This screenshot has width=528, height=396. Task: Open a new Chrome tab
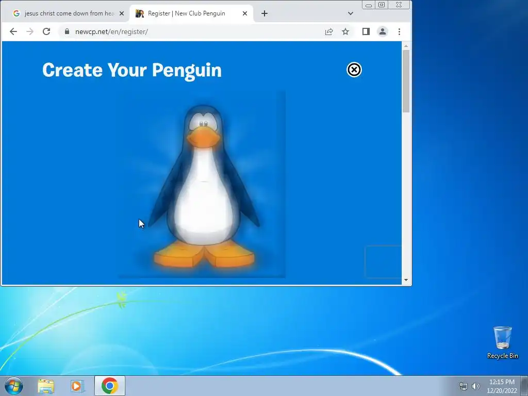point(265,13)
